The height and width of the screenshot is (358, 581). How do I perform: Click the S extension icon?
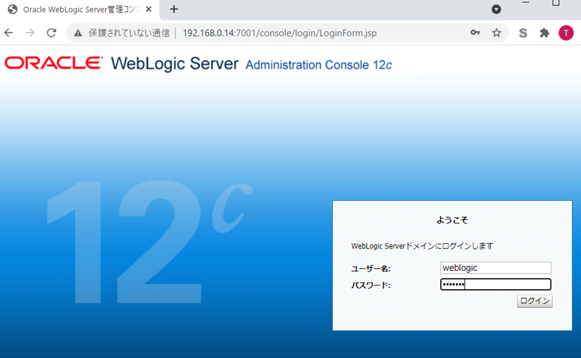click(x=523, y=33)
